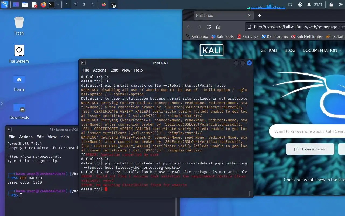Click the Kali search field on homepage
Screen dimensions: 345x216
pyautogui.click(x=307, y=131)
